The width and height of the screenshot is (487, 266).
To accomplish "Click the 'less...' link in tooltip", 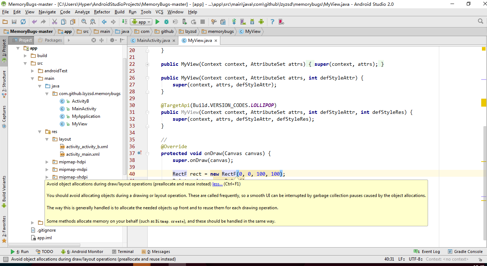I will [217, 184].
